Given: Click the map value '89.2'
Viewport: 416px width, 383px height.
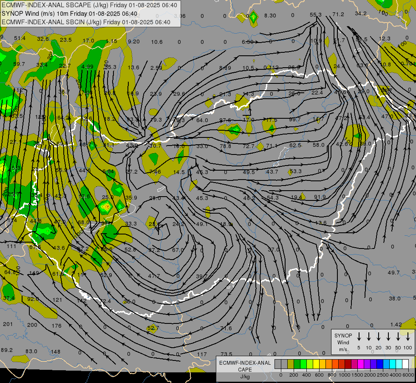Looking at the screenshot, I should coord(7,350).
